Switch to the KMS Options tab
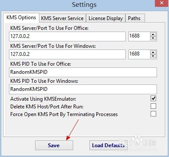This screenshot has height=157, width=169. click(21, 17)
